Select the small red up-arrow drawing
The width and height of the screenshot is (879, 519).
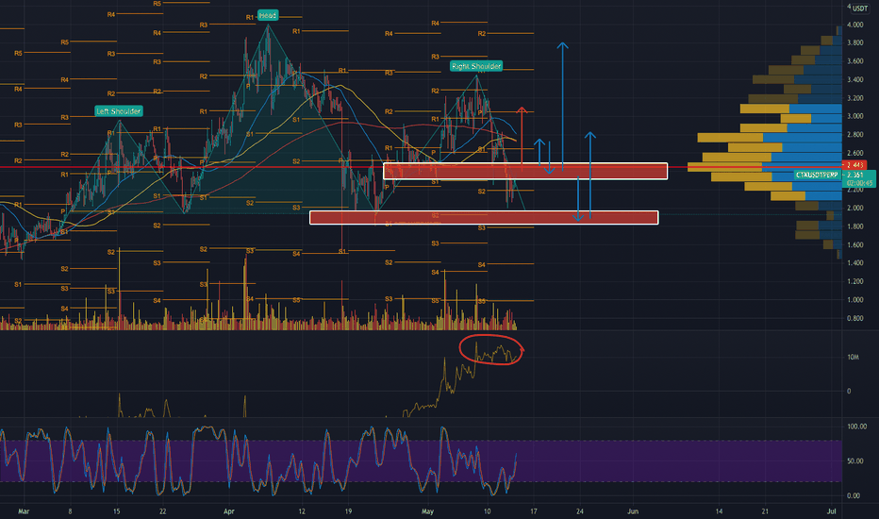tap(522, 139)
